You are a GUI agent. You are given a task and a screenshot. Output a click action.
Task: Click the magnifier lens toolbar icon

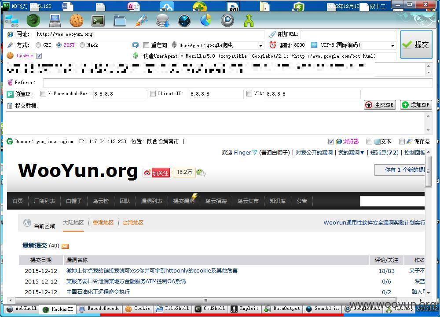pos(227,21)
